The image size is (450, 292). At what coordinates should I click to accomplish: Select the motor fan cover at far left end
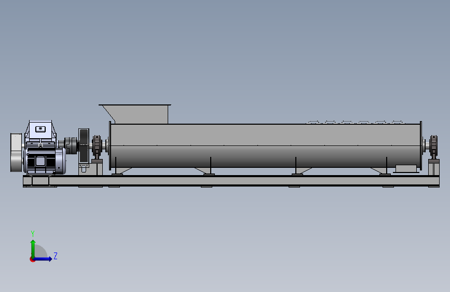coord(16,153)
